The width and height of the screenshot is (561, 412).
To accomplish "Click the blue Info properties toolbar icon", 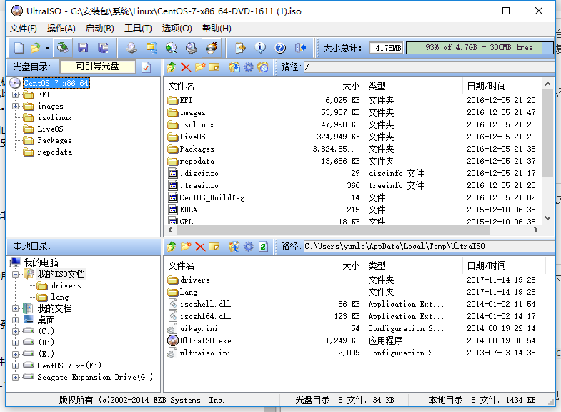I will (x=260, y=48).
